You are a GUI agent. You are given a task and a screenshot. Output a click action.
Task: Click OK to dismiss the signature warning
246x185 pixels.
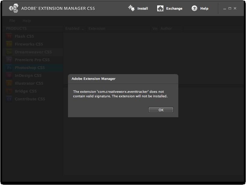pyautogui.click(x=160, y=110)
